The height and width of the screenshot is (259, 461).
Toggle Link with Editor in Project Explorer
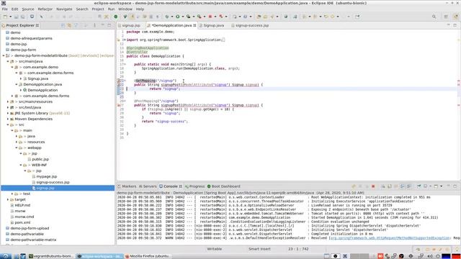(69, 26)
